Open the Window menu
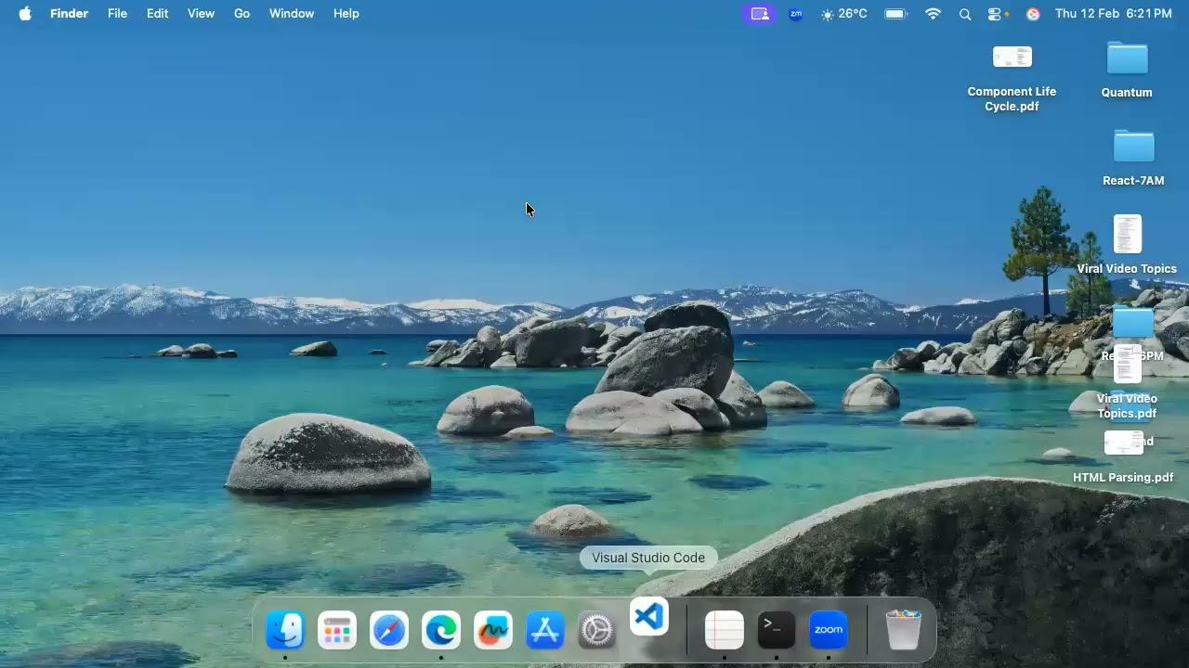Image resolution: width=1189 pixels, height=668 pixels. click(x=292, y=14)
